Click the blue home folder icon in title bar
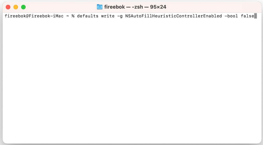The width and height of the screenshot is (263, 145). pos(99,7)
